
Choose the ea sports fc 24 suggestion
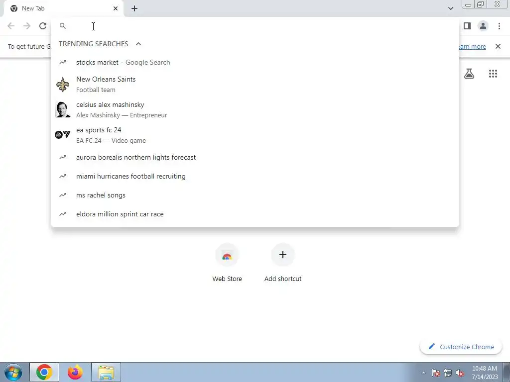[x=255, y=135]
